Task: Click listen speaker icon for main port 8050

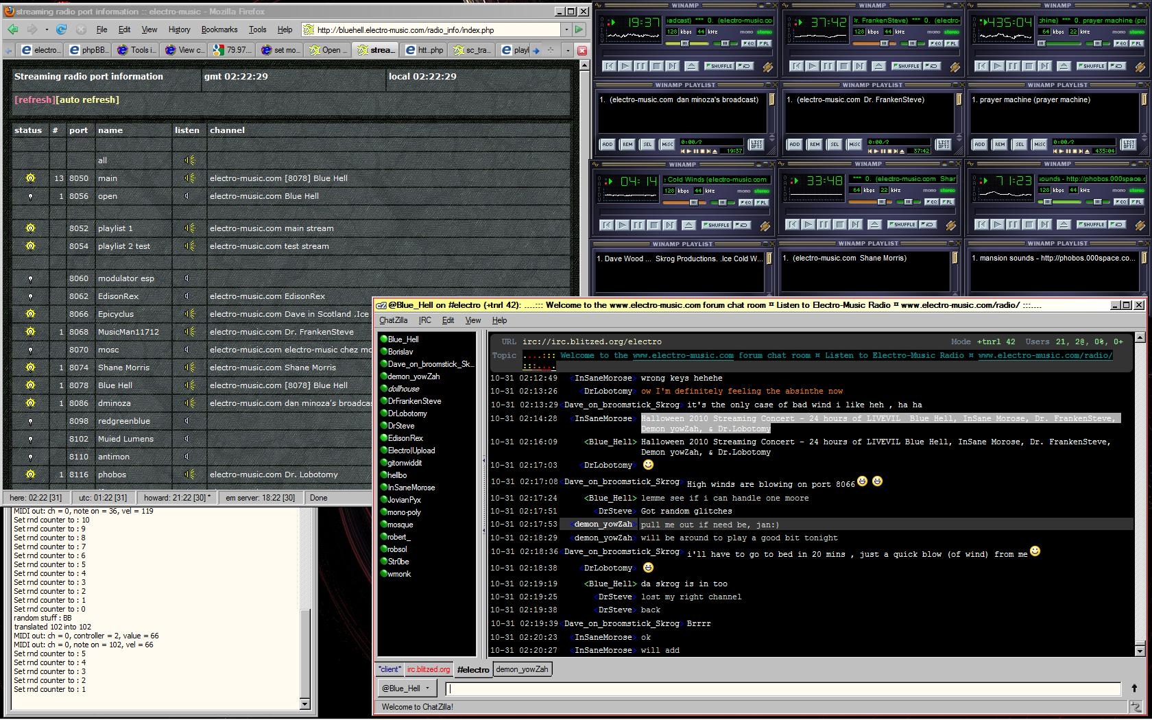Action: (189, 178)
